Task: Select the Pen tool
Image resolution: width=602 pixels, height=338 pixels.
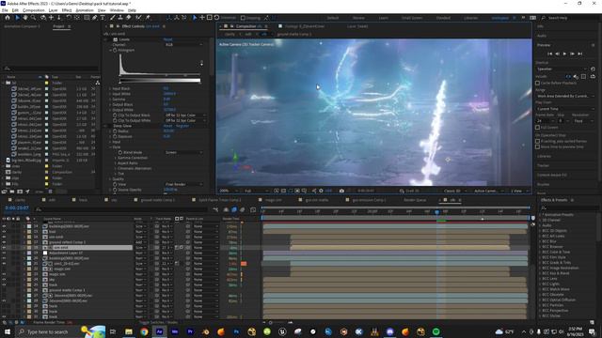Action: (x=94, y=18)
